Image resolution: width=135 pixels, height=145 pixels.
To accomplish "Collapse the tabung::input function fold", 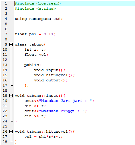I will (x=11, y=96).
